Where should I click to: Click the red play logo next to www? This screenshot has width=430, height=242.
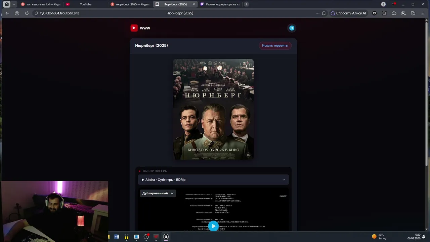tap(134, 28)
